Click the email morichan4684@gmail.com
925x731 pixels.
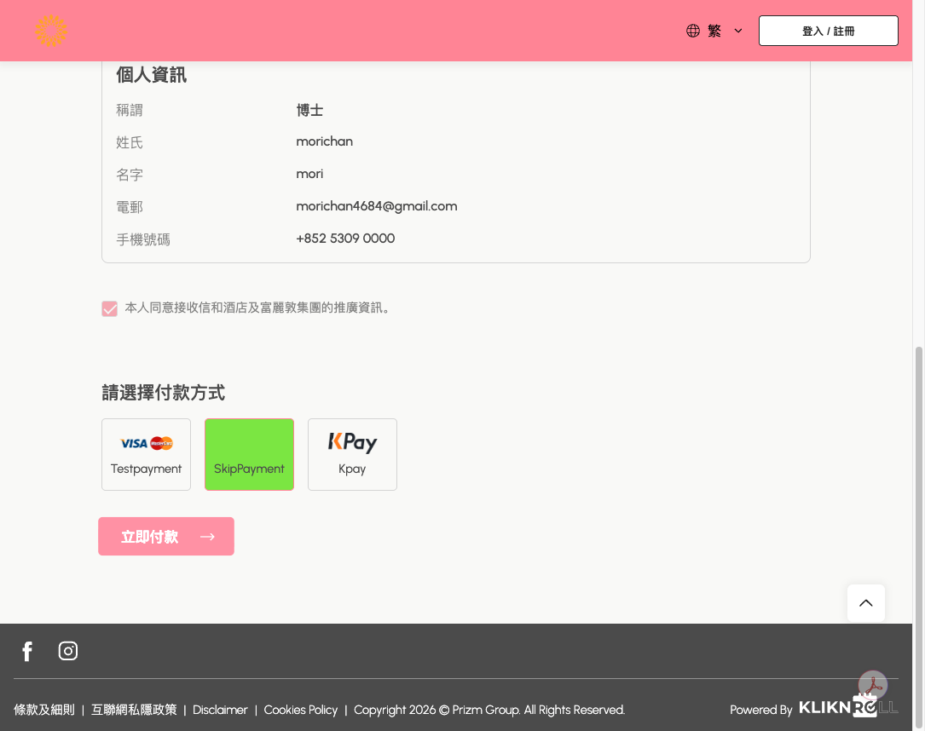376,206
